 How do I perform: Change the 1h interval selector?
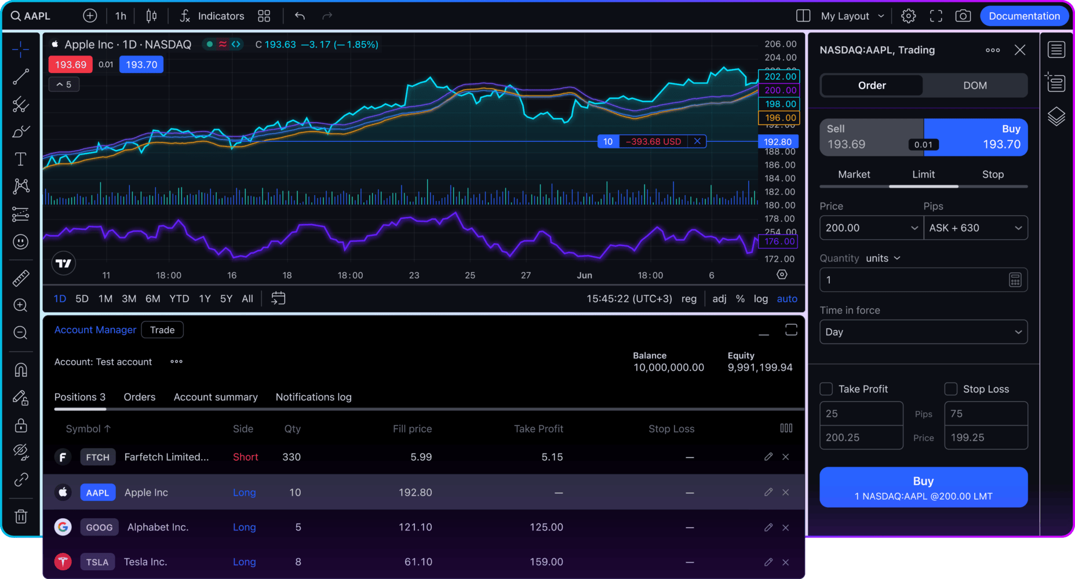point(121,16)
